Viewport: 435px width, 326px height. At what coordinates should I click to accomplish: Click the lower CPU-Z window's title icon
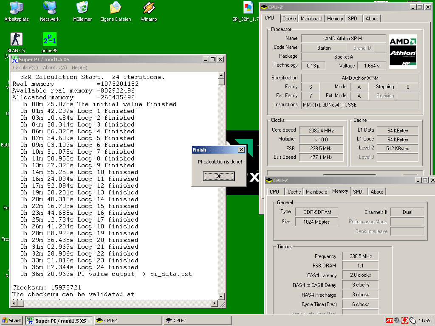tap(269, 180)
